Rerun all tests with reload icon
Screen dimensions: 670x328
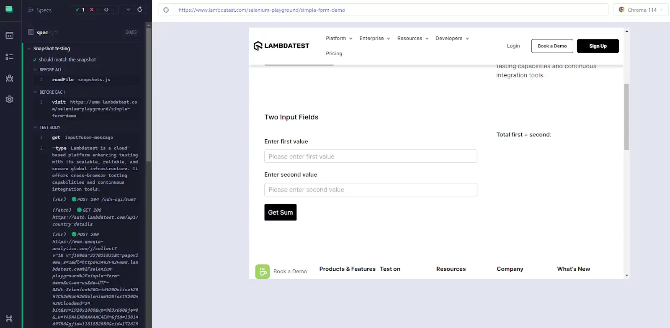coord(140,10)
